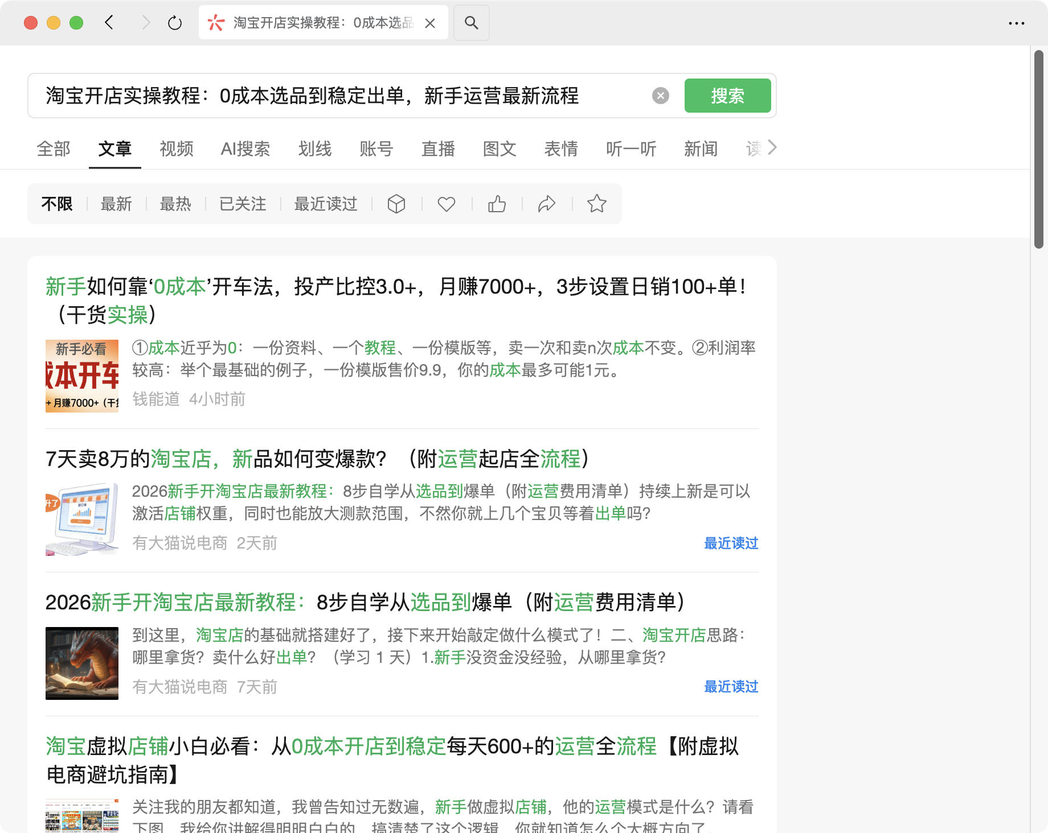Click 最近读过 tag on the 2天前 article
Image resolution: width=1048 pixels, height=833 pixels.
point(731,543)
